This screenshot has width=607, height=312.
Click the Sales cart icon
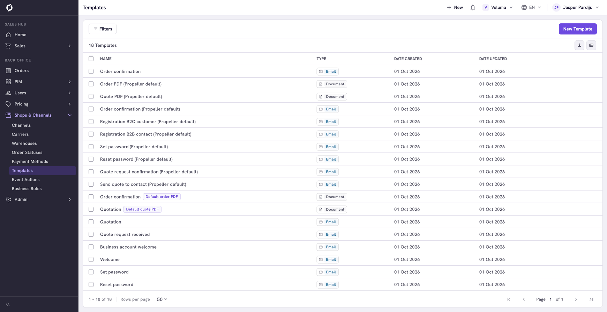[x=8, y=46]
